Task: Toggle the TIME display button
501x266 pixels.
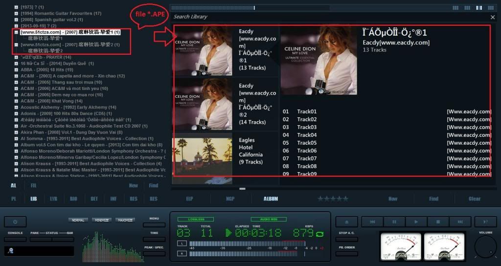Action: 154,239
